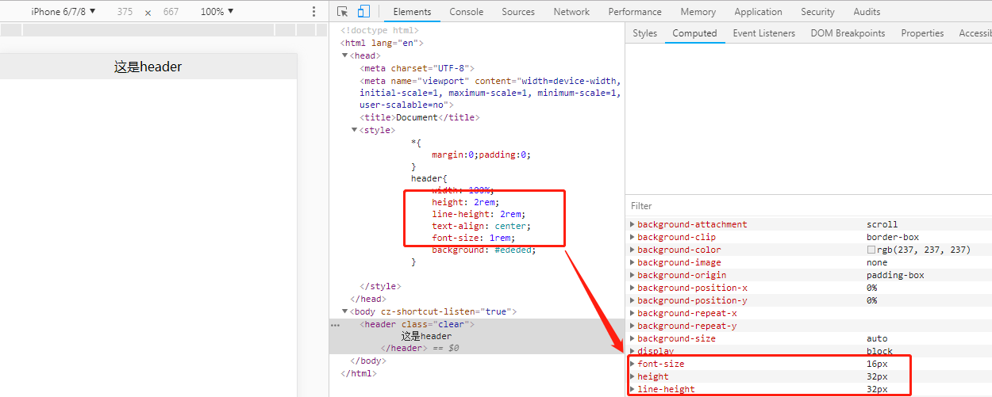This screenshot has width=992, height=397.
Task: Switch to the Elements tab
Action: (413, 12)
